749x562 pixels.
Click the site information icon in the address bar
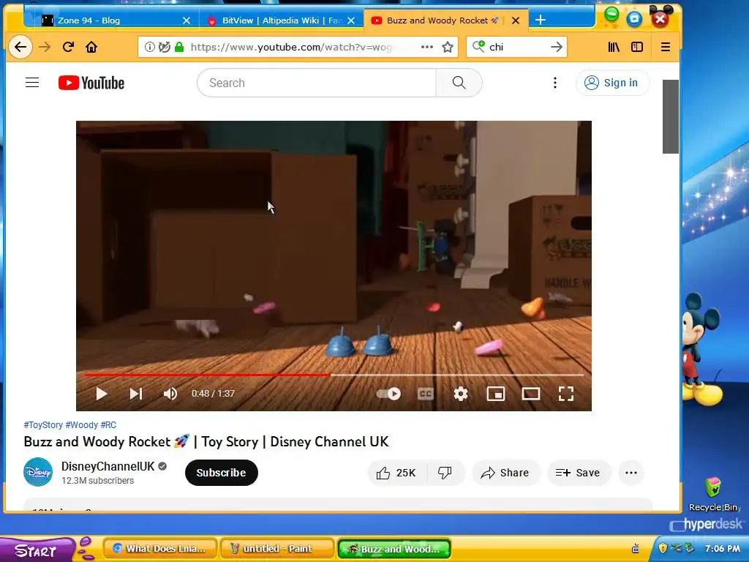[x=149, y=47]
